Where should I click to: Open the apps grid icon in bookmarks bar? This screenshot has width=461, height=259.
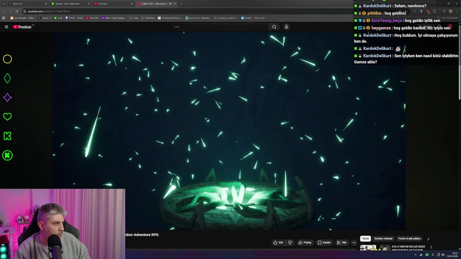coord(4,18)
